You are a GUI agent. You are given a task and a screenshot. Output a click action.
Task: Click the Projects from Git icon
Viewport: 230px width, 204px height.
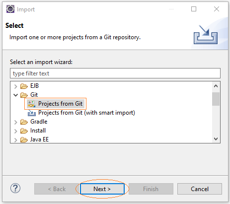tap(31, 104)
